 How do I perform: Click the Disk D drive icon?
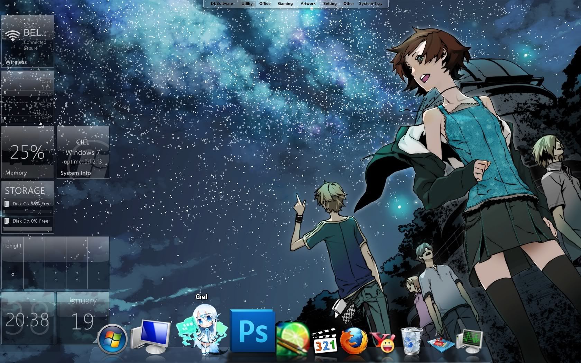click(7, 221)
